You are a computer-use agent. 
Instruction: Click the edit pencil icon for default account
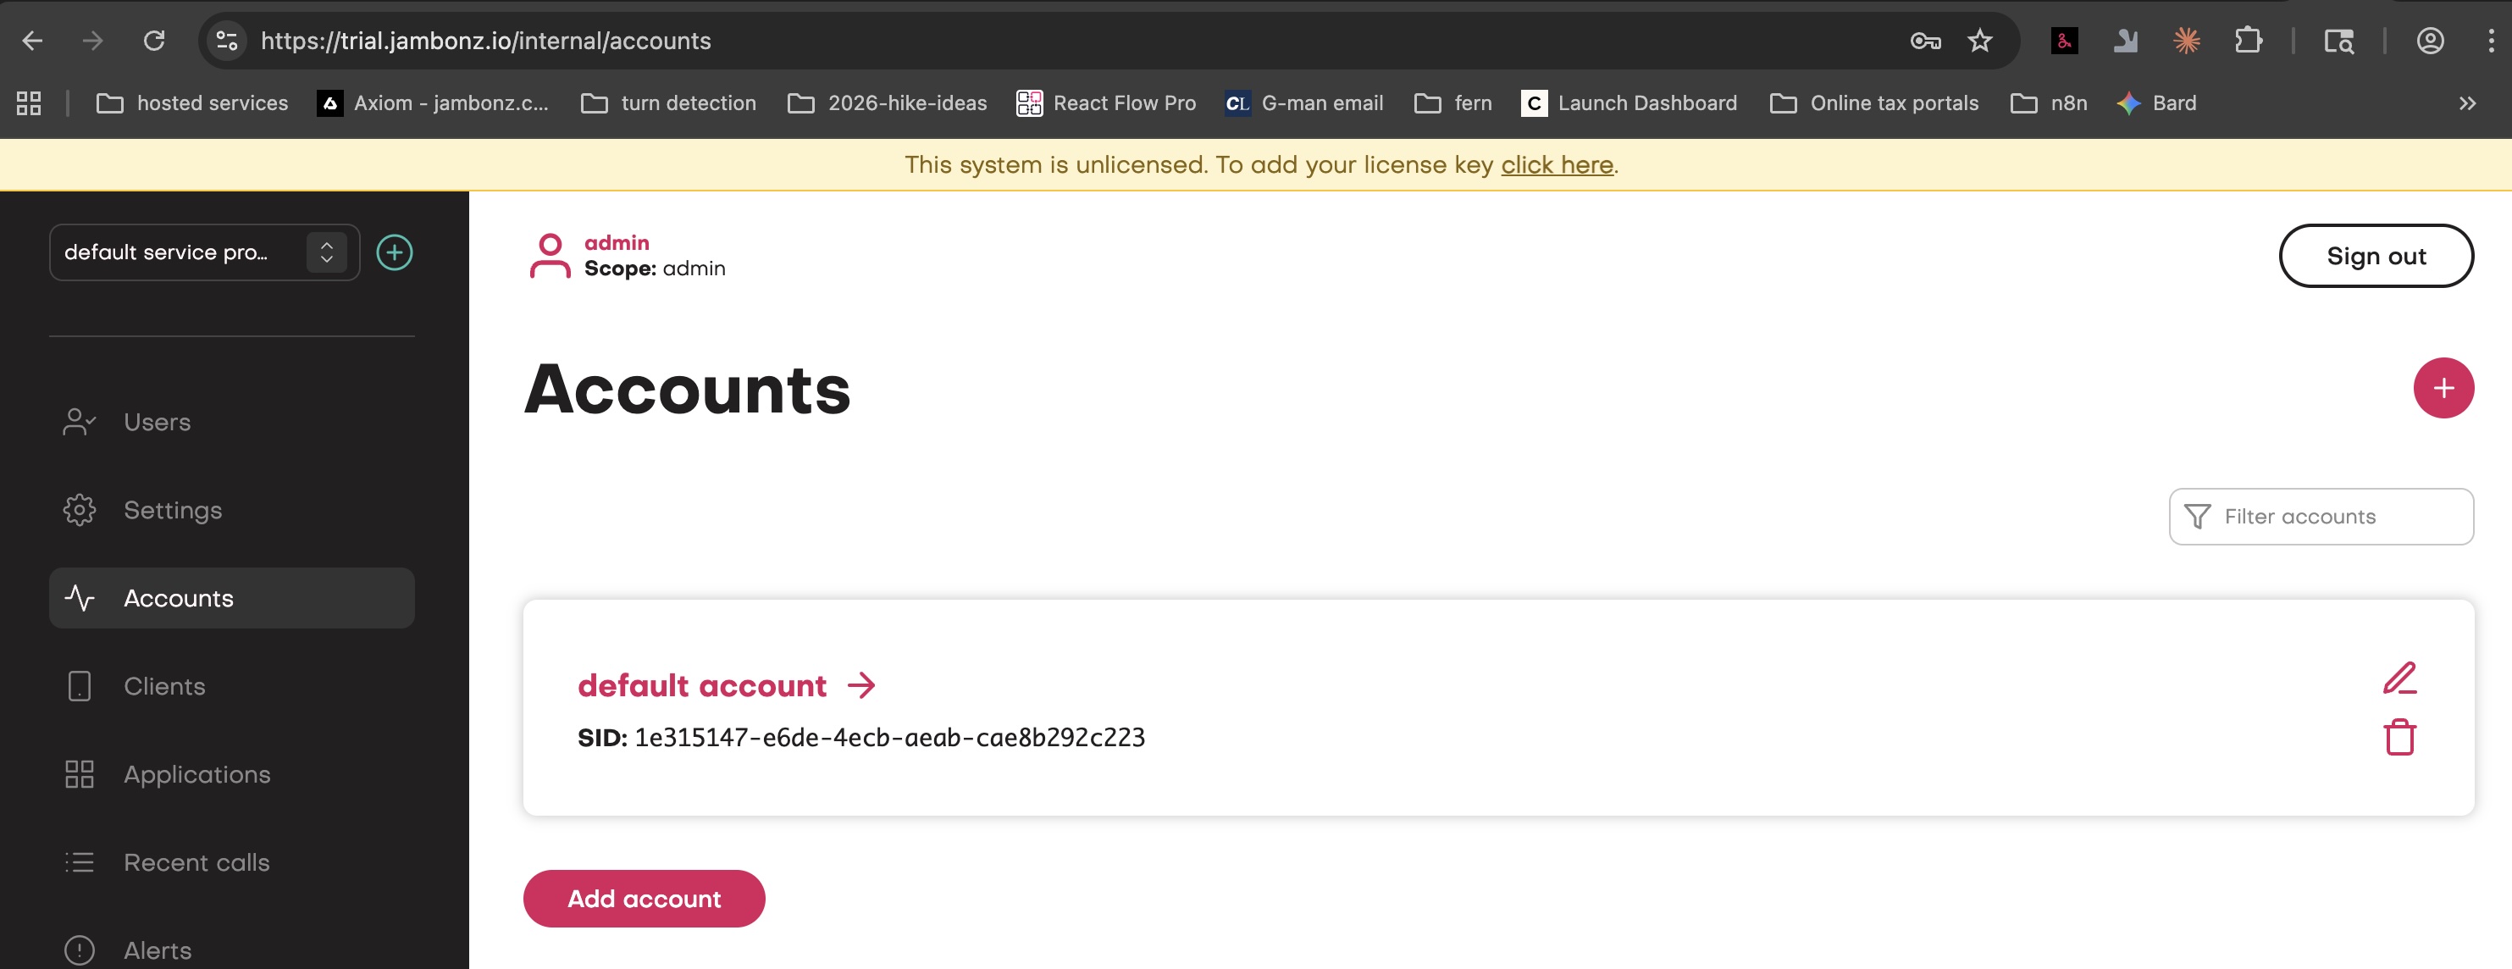[2399, 678]
